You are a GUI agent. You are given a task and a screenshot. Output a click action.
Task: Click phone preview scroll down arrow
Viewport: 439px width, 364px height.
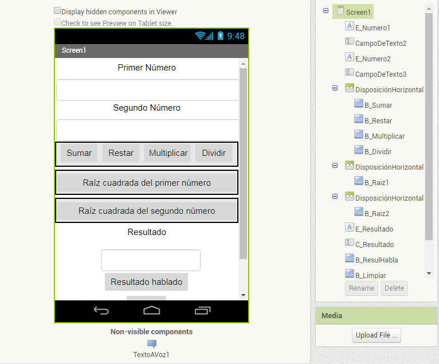coord(244,295)
